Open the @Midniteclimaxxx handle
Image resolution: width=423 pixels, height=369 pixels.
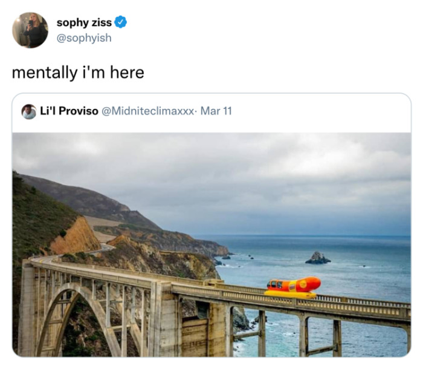click(148, 111)
